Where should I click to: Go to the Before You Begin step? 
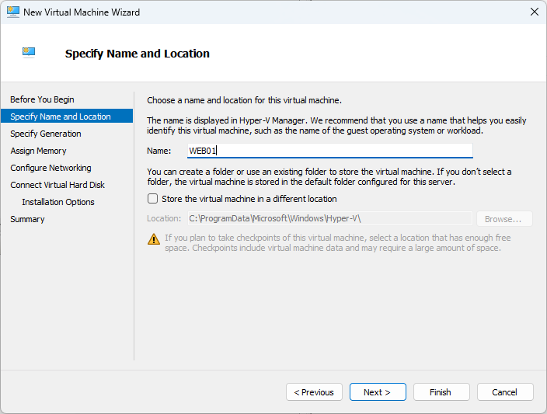(42, 99)
